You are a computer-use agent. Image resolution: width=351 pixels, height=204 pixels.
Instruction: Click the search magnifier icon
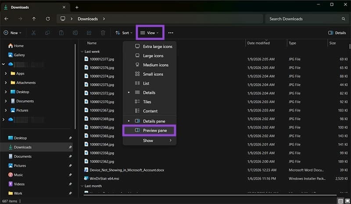pyautogui.click(x=343, y=19)
